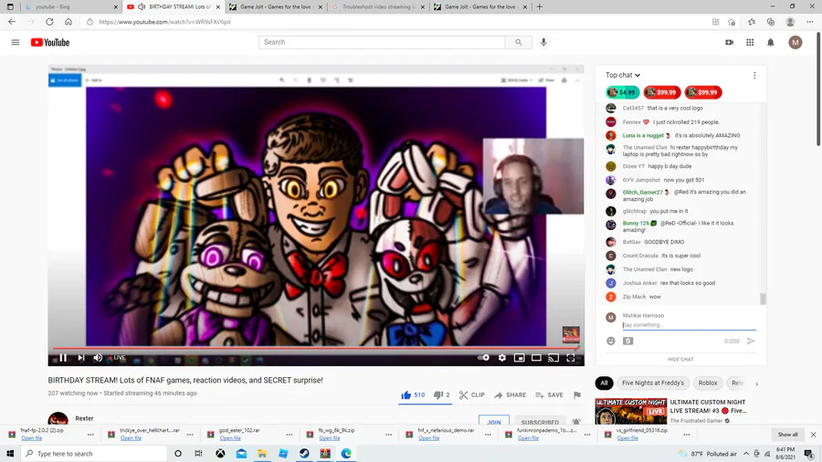Image resolution: width=822 pixels, height=462 pixels.
Task: Create a clip with the CLIP button
Action: click(472, 395)
